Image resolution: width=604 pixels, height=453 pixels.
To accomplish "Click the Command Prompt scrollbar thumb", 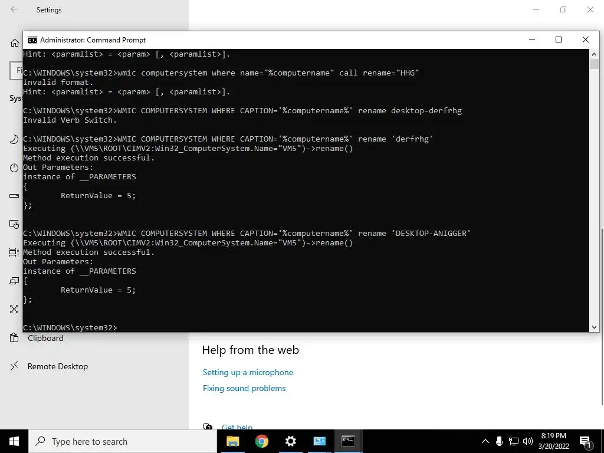I will (x=594, y=64).
